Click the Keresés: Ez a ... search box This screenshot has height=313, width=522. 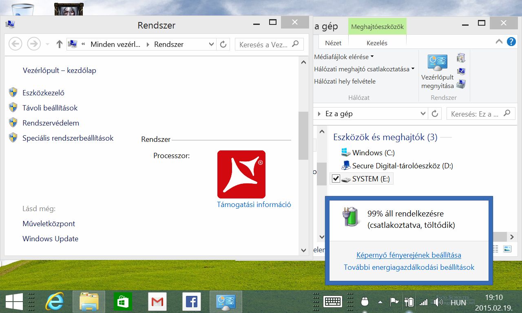point(480,114)
